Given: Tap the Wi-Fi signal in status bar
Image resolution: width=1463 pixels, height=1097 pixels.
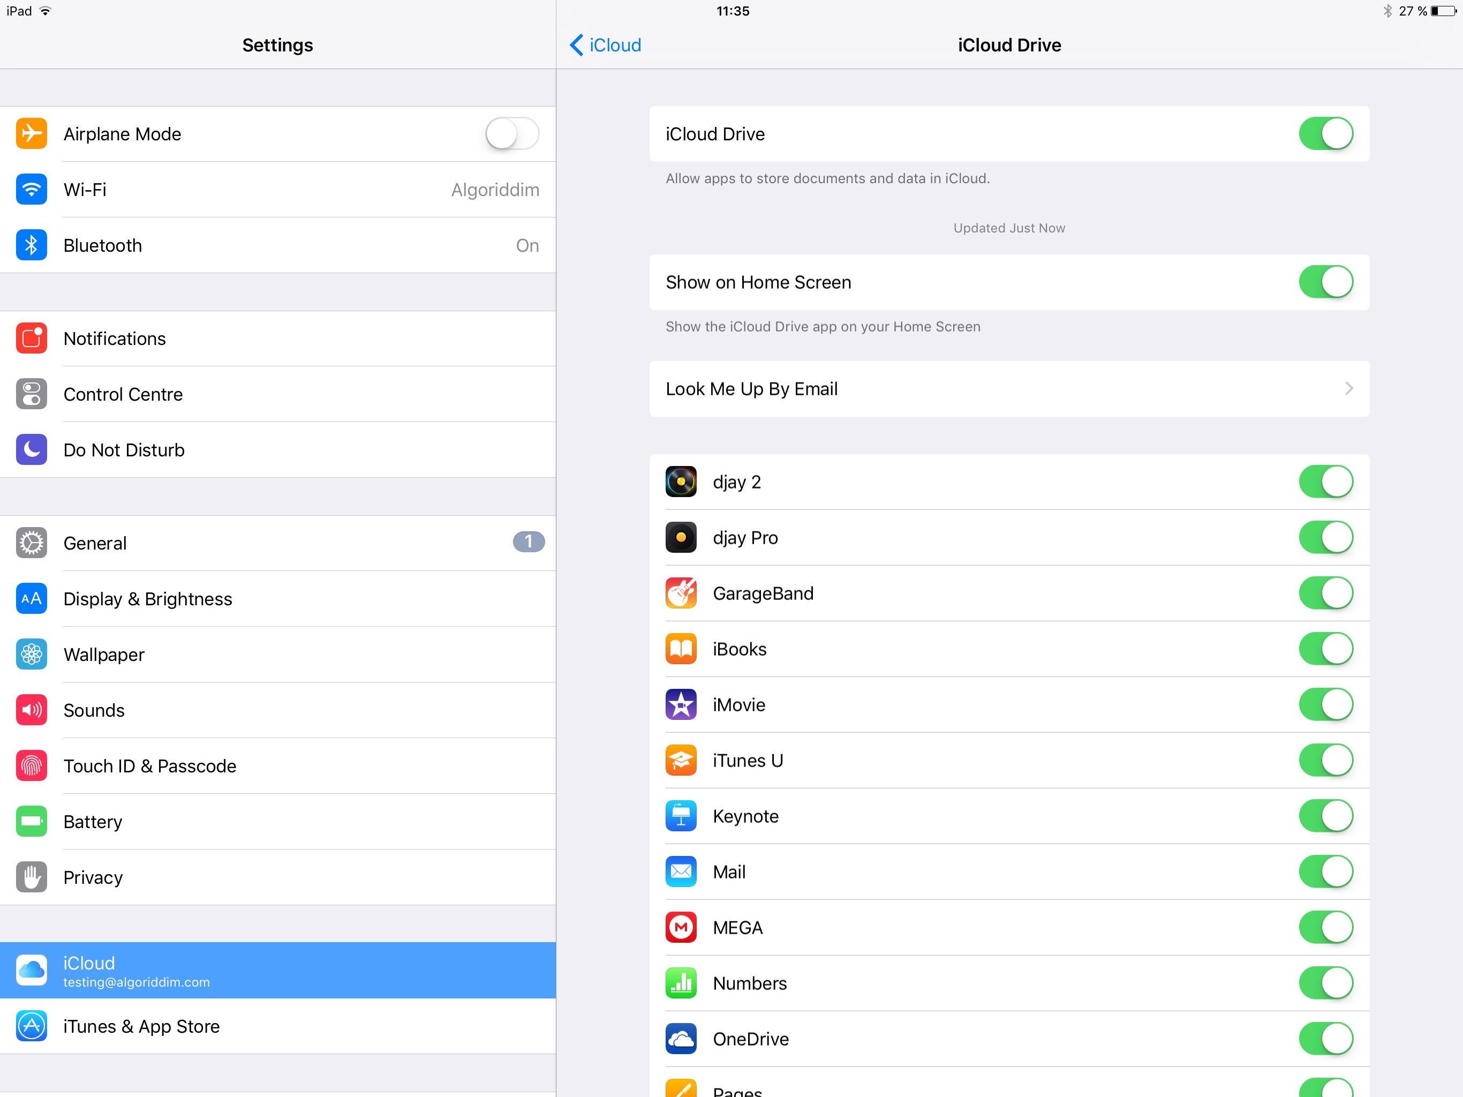Looking at the screenshot, I should tap(45, 11).
